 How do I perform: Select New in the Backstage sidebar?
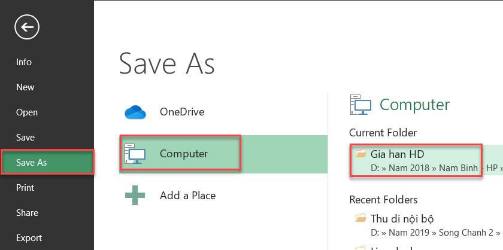point(25,87)
